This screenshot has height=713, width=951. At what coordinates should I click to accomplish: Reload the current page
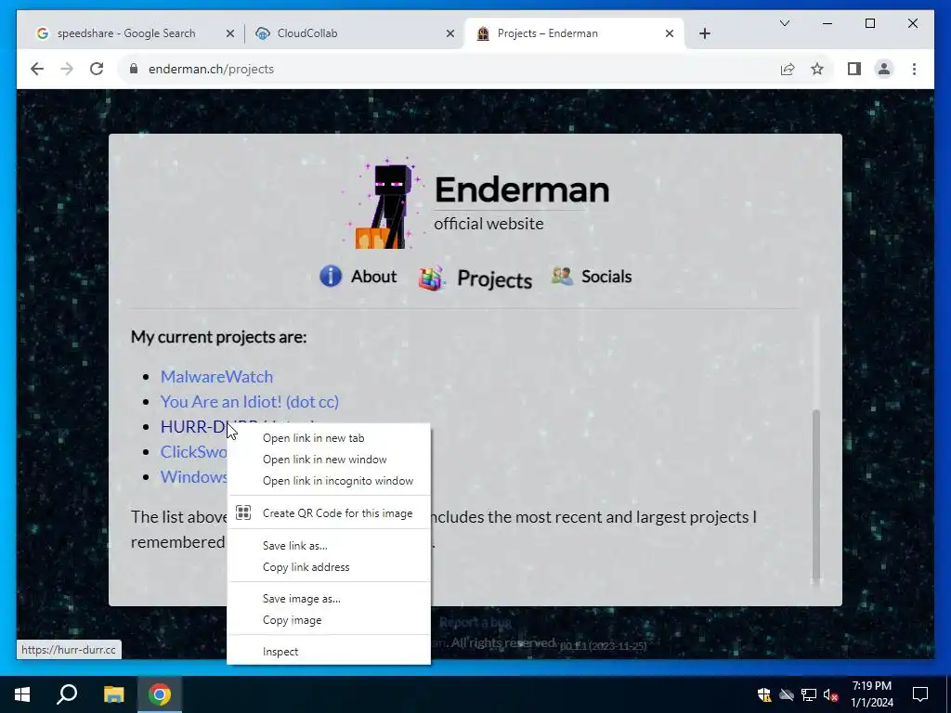tap(97, 69)
